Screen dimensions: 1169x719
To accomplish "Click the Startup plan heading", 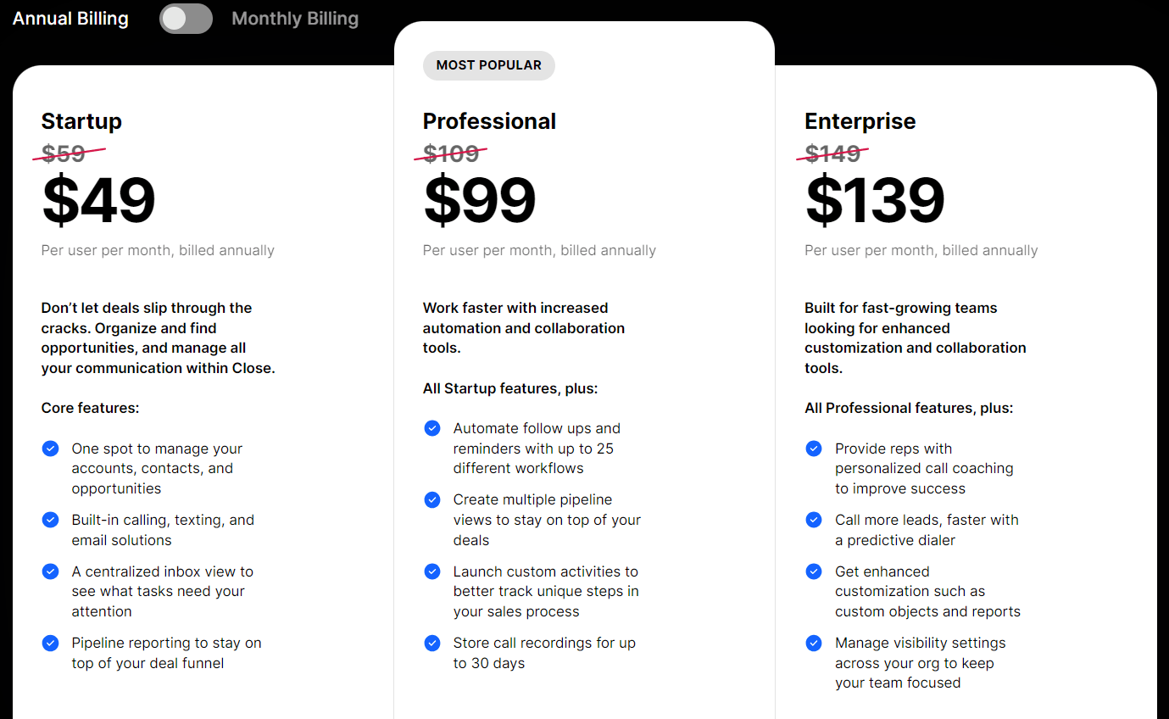I will (x=81, y=121).
